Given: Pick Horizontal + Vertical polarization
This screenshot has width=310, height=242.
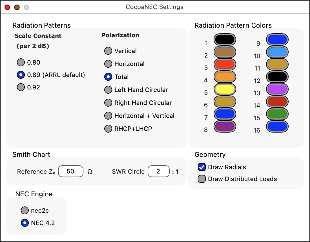Looking at the screenshot, I should pyautogui.click(x=108, y=116).
